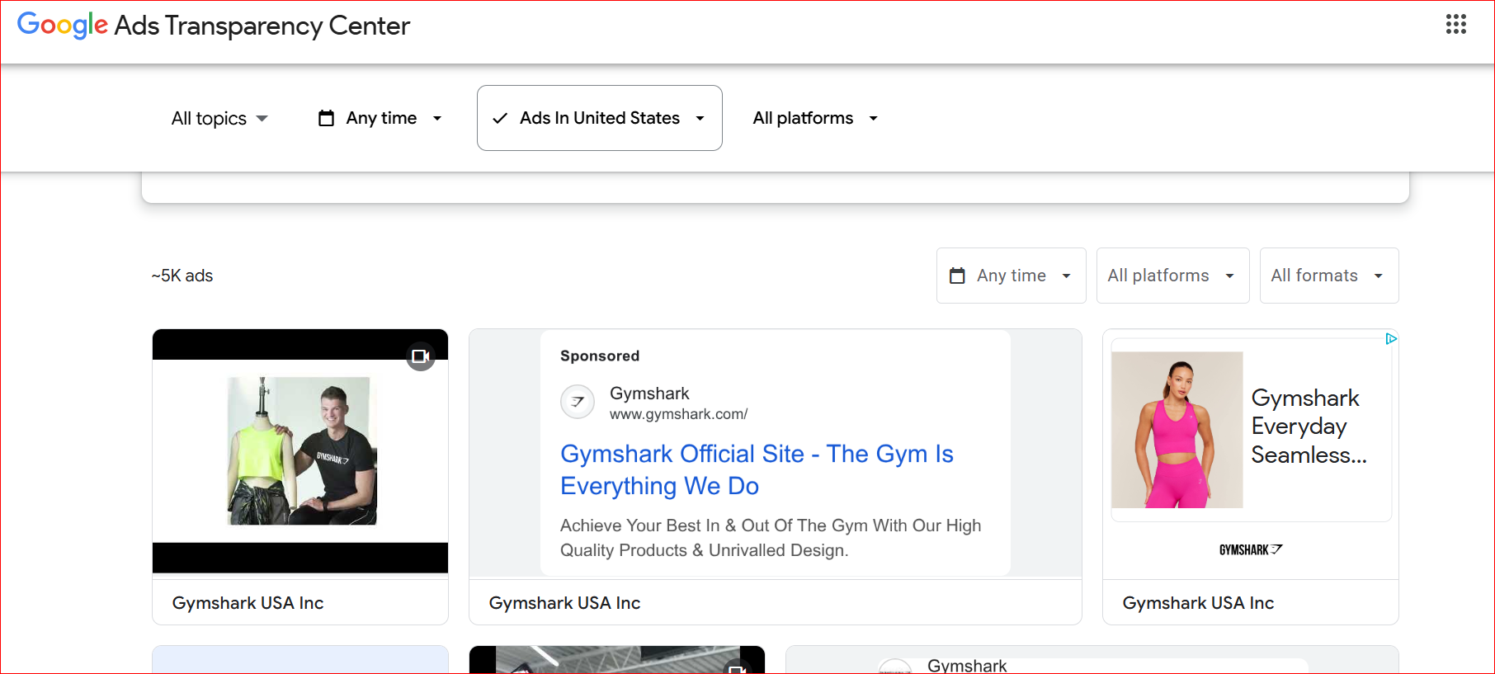Click Gymshark Everyday Seamless ad text
Viewport: 1495px width, 674px height.
(1309, 427)
